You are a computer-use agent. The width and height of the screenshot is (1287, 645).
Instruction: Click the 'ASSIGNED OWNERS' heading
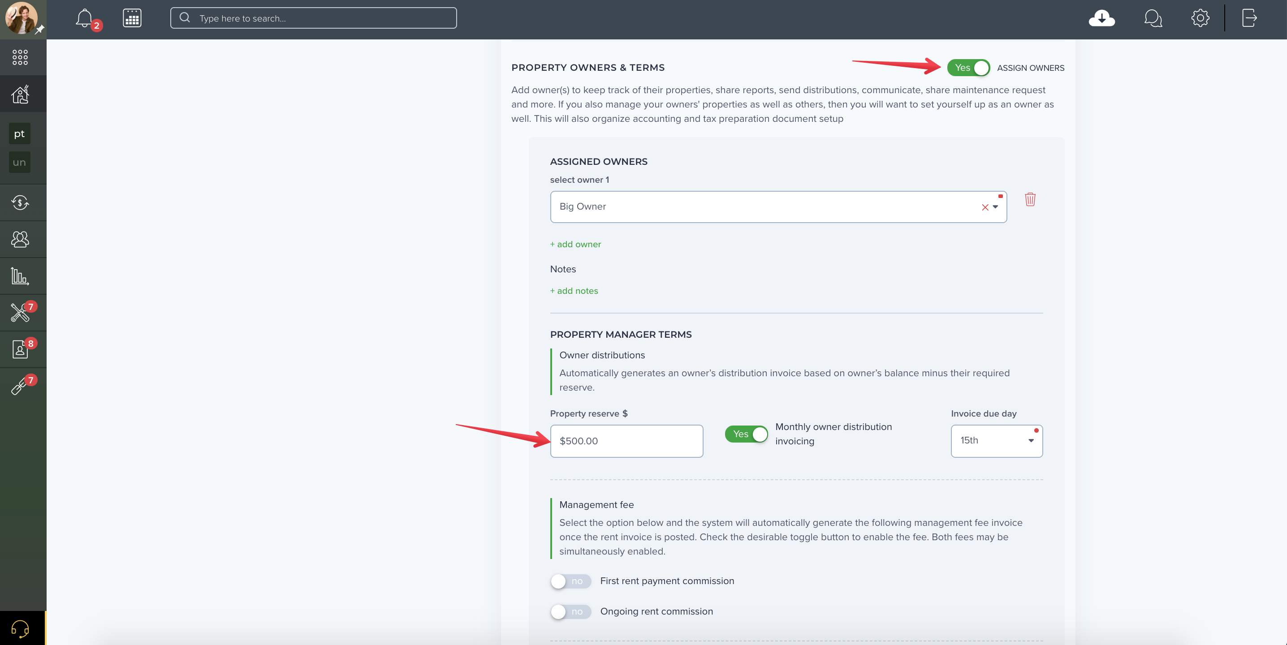pos(599,162)
